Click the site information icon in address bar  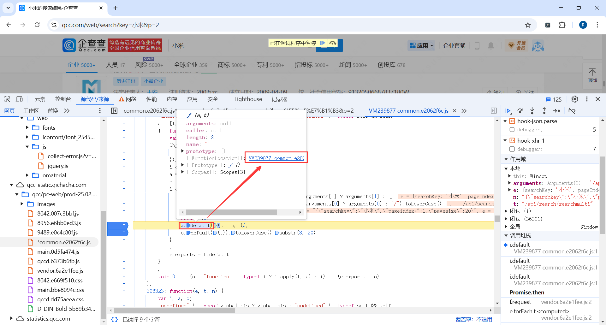tap(54, 25)
